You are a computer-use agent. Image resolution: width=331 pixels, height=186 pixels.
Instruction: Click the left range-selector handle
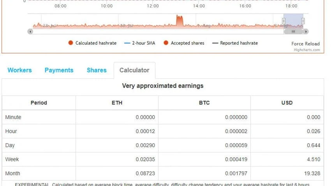[283, 21]
